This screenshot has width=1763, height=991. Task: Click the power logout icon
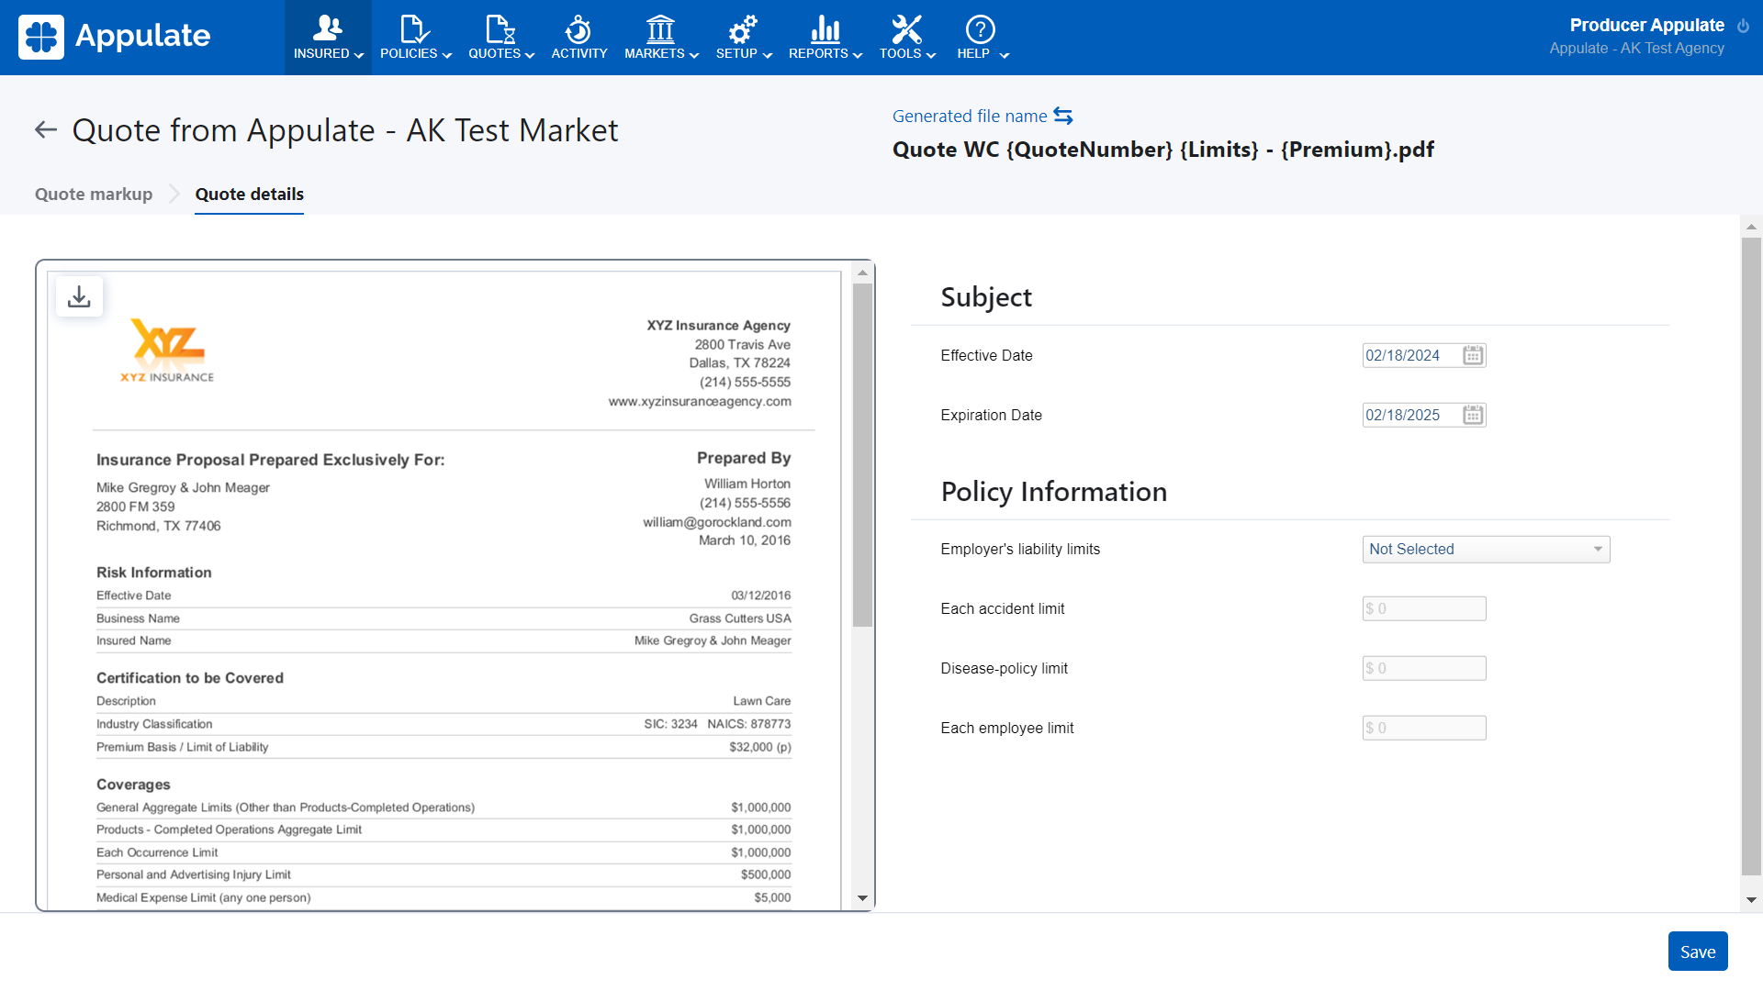pyautogui.click(x=1743, y=27)
